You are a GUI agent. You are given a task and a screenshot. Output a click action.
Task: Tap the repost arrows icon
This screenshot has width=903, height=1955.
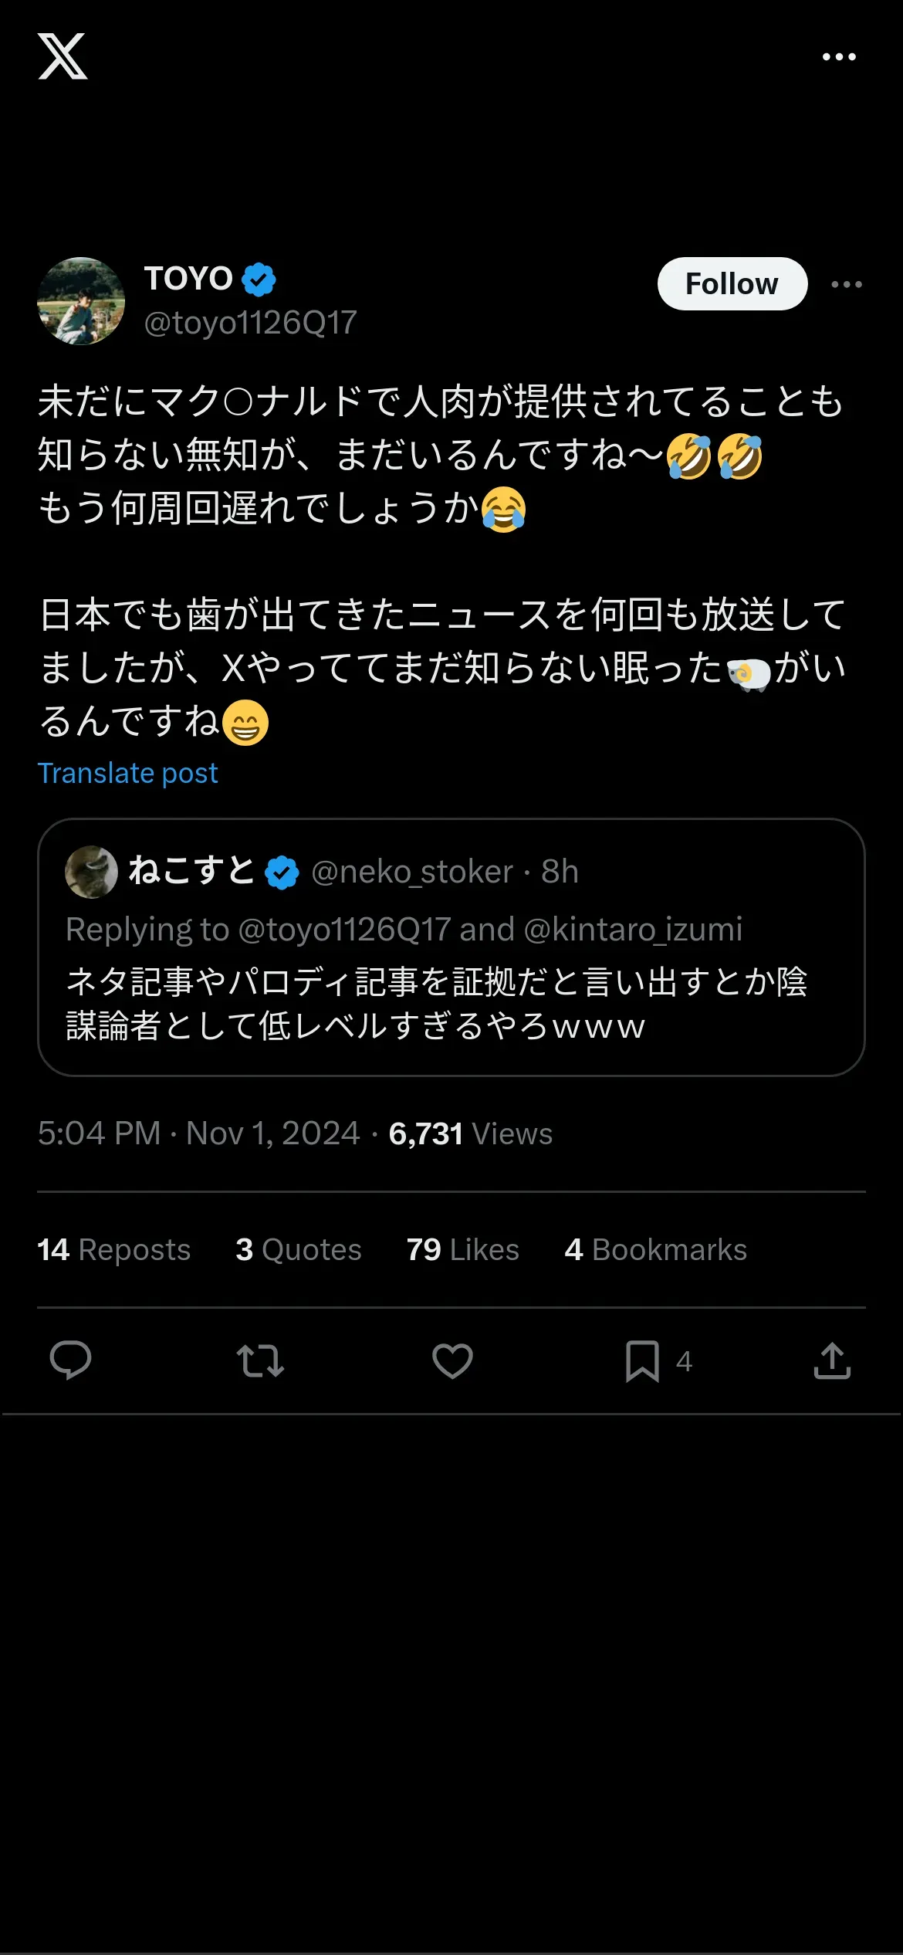pyautogui.click(x=260, y=1360)
